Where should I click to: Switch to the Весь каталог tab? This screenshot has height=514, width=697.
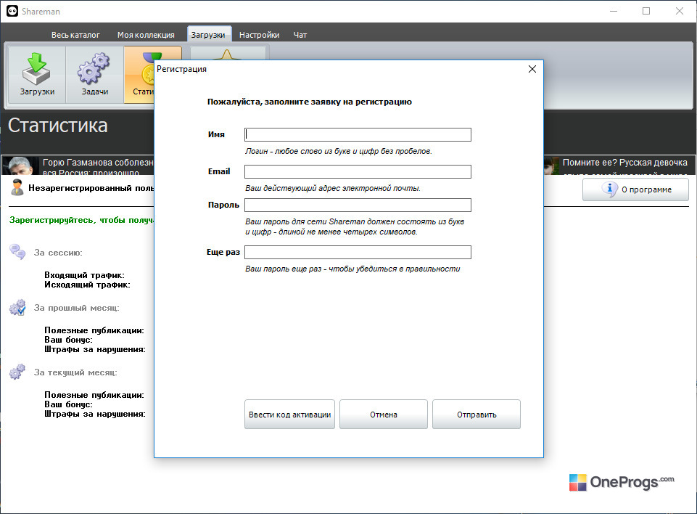[x=75, y=35]
